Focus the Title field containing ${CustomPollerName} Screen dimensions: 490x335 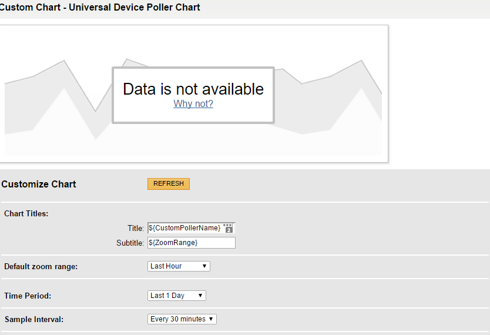point(192,228)
